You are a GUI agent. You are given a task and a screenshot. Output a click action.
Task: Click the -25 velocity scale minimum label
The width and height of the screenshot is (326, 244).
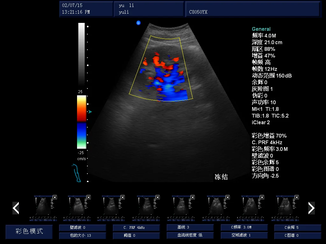pyautogui.click(x=81, y=153)
